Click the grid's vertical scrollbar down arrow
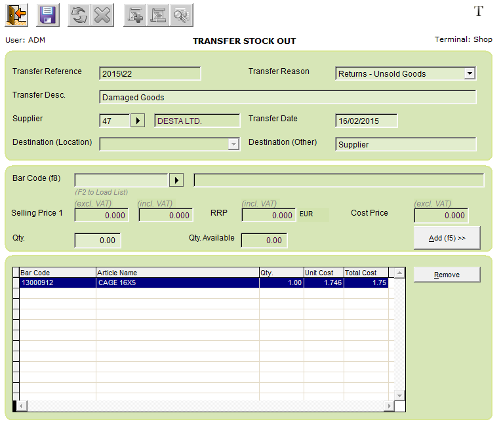The image size is (501, 428). 400,395
